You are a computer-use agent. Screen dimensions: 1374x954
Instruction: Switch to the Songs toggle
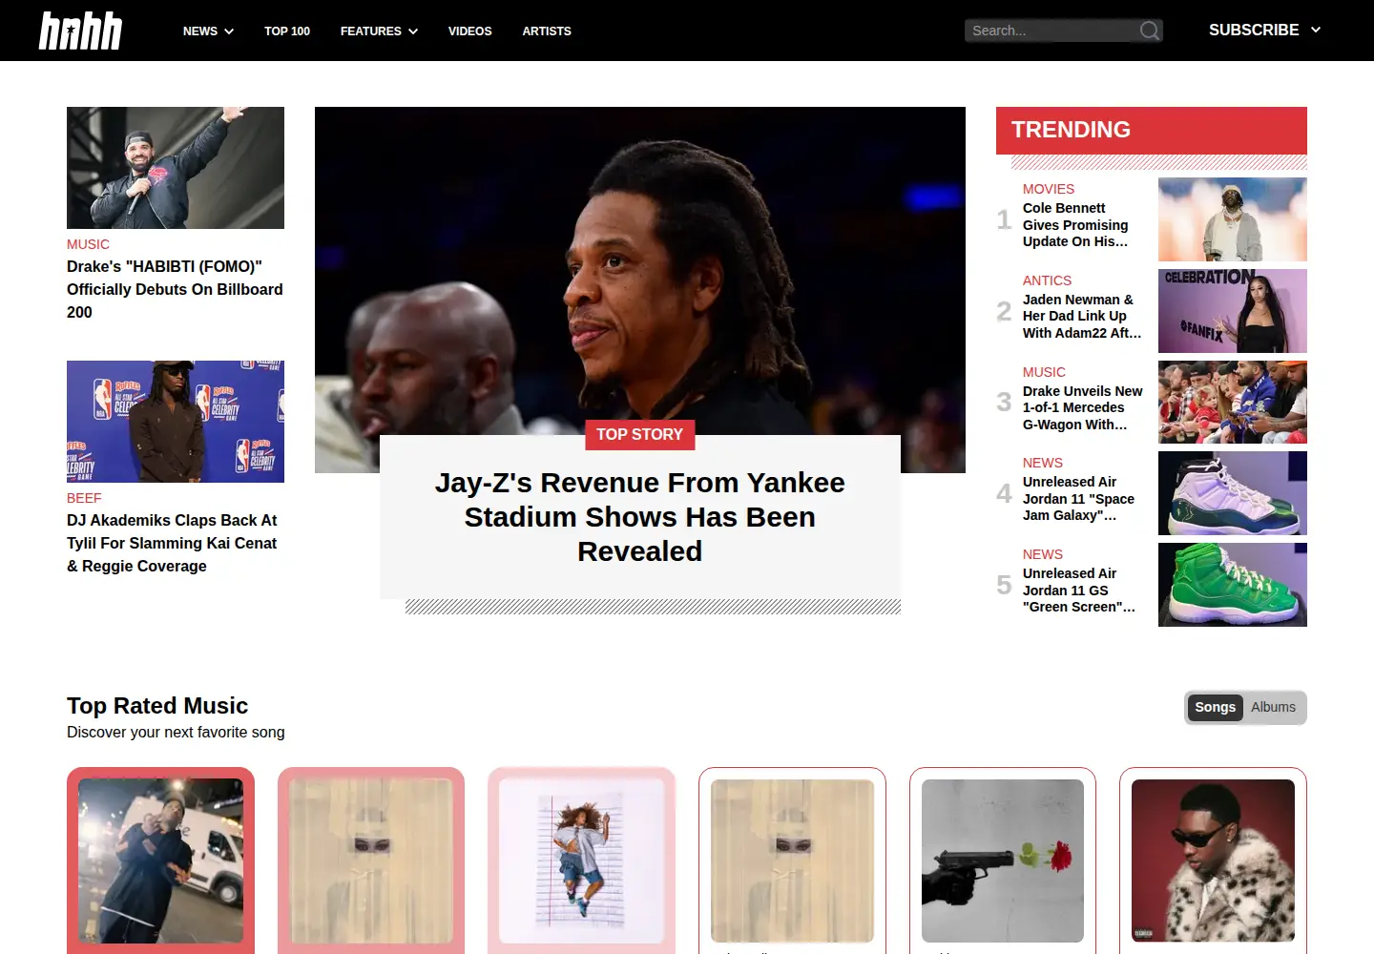(1215, 707)
